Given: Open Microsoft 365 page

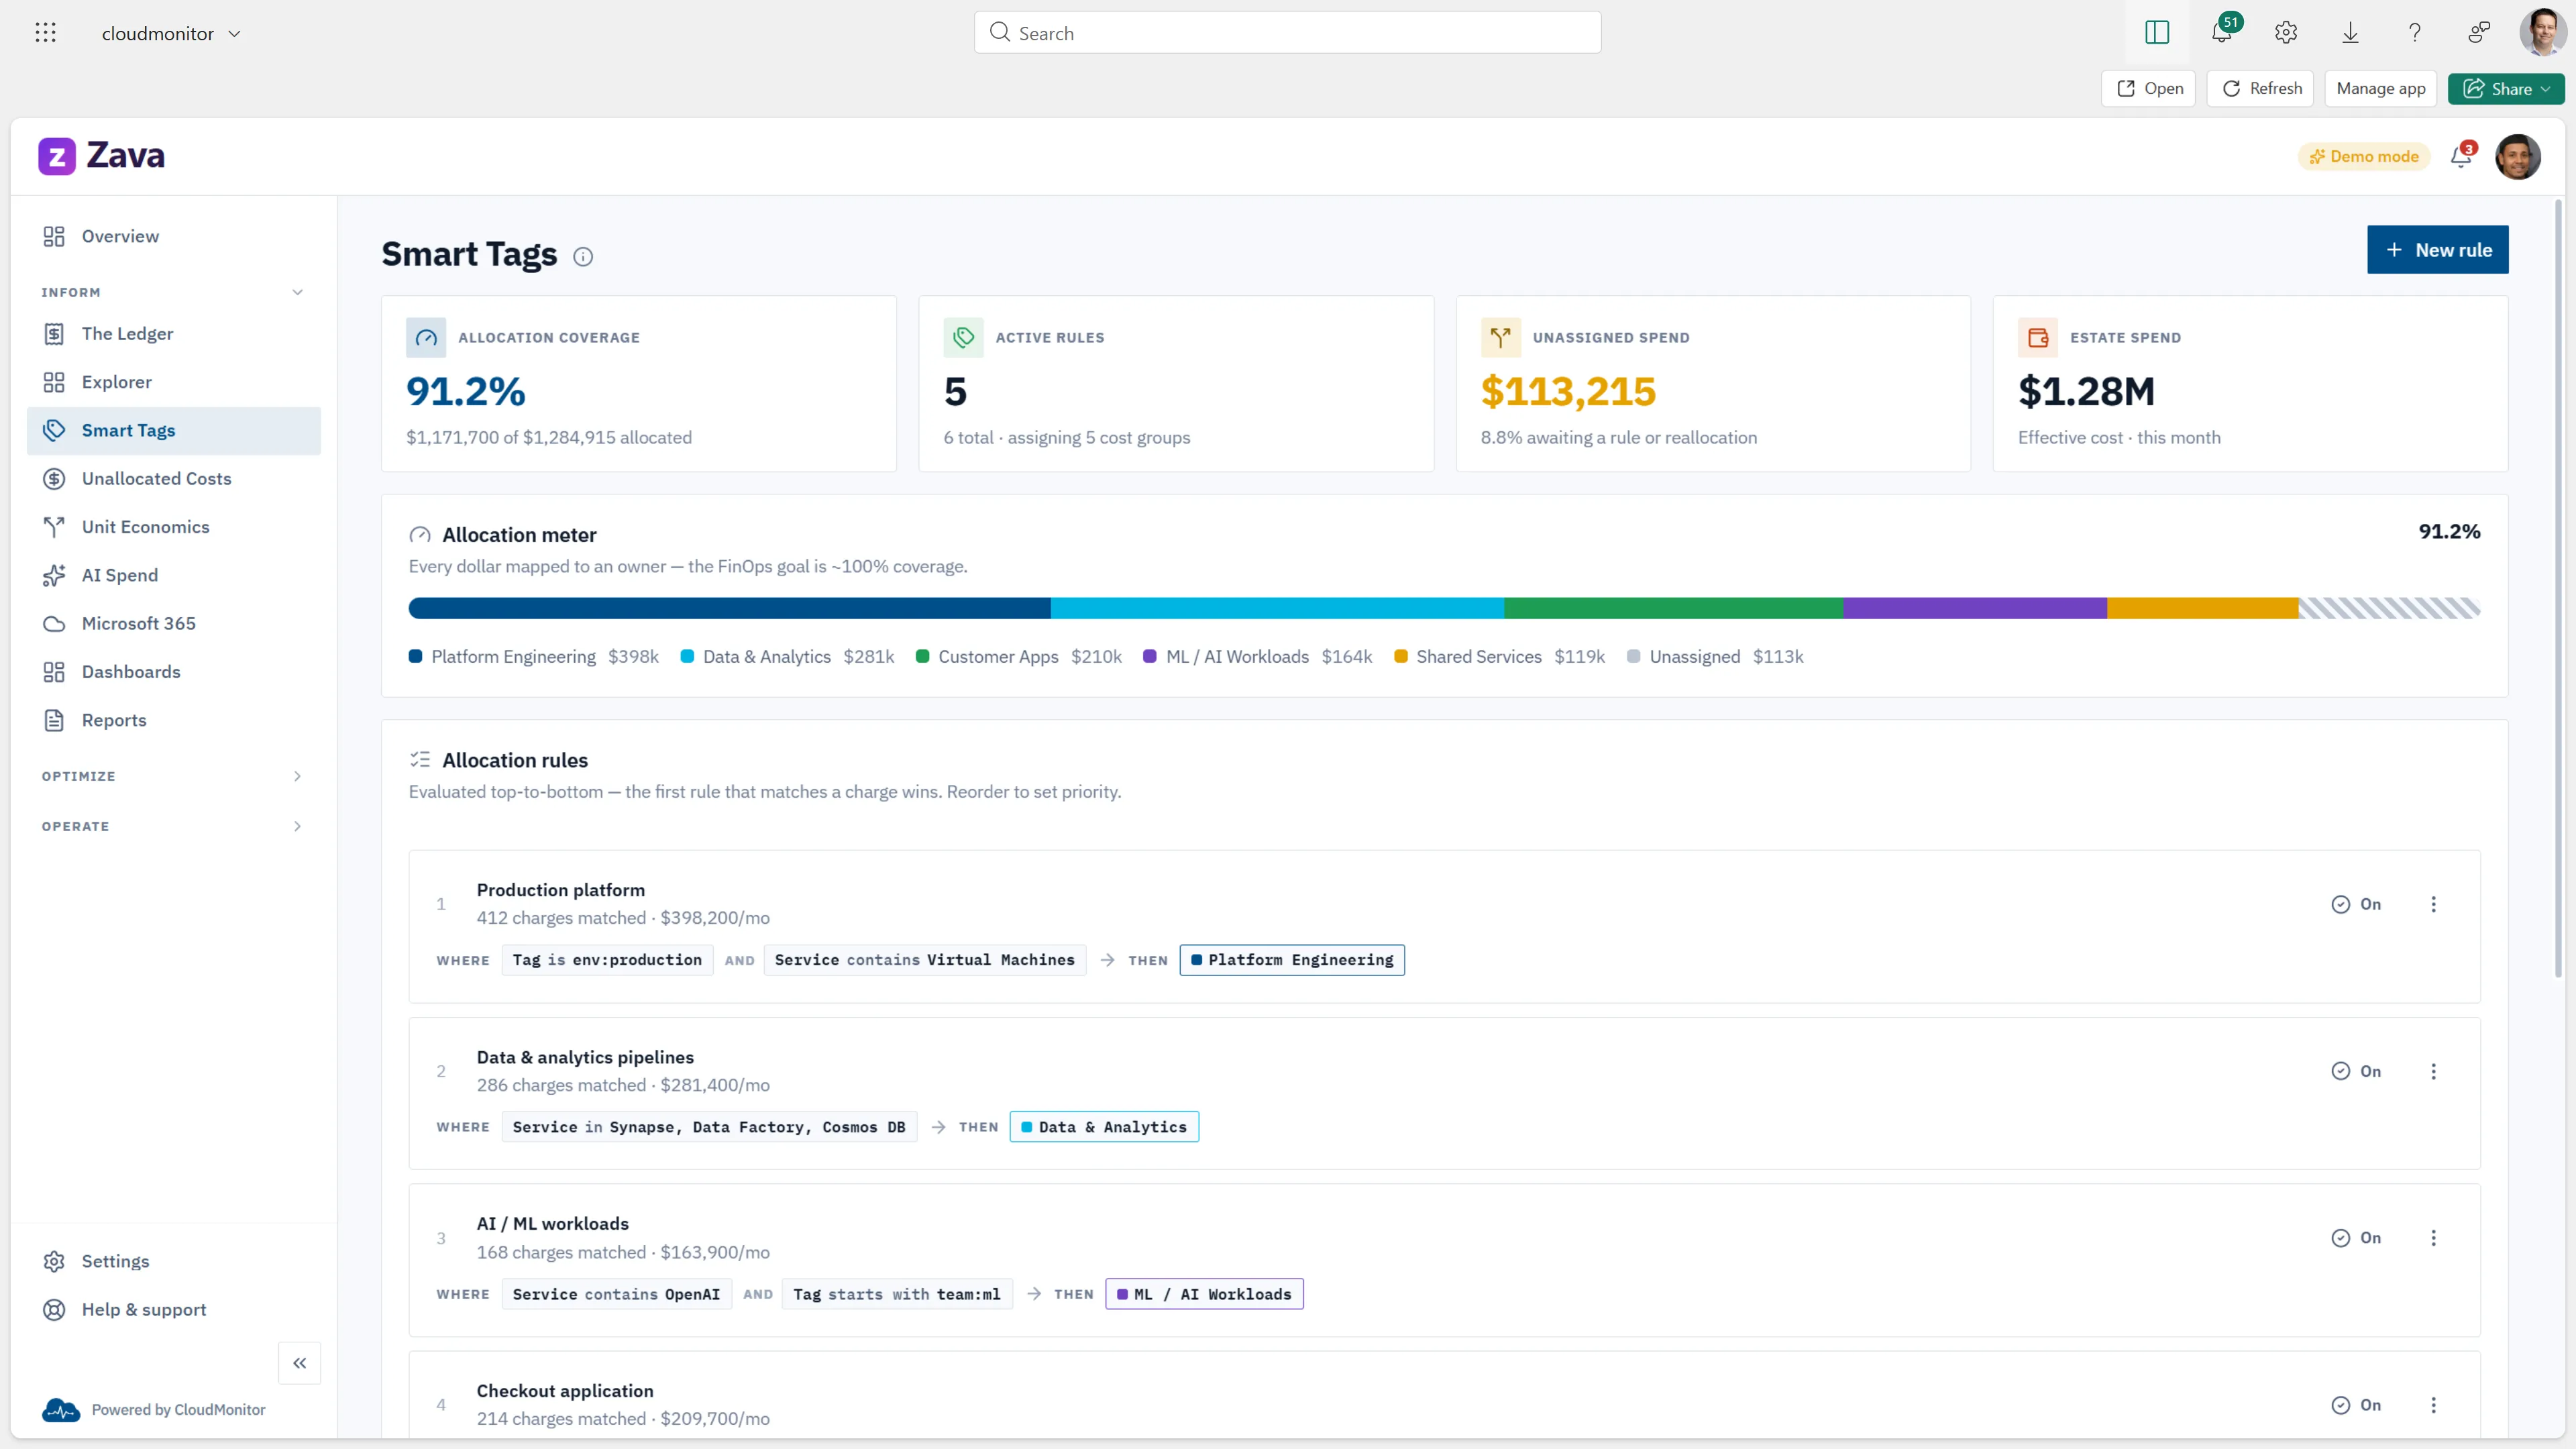Looking at the screenshot, I should (174, 623).
